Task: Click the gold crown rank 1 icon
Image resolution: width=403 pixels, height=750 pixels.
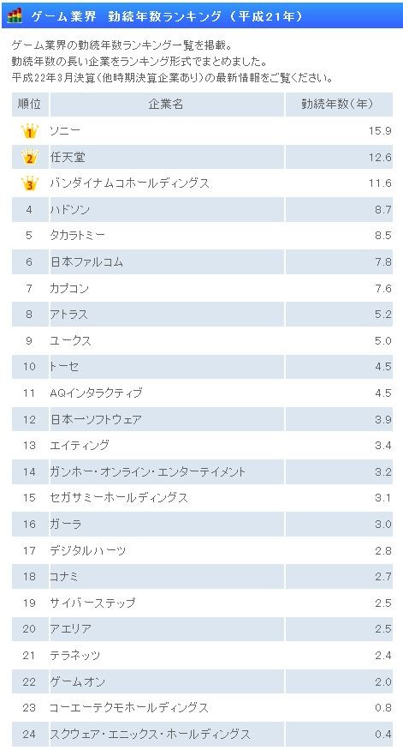Action: pos(30,130)
